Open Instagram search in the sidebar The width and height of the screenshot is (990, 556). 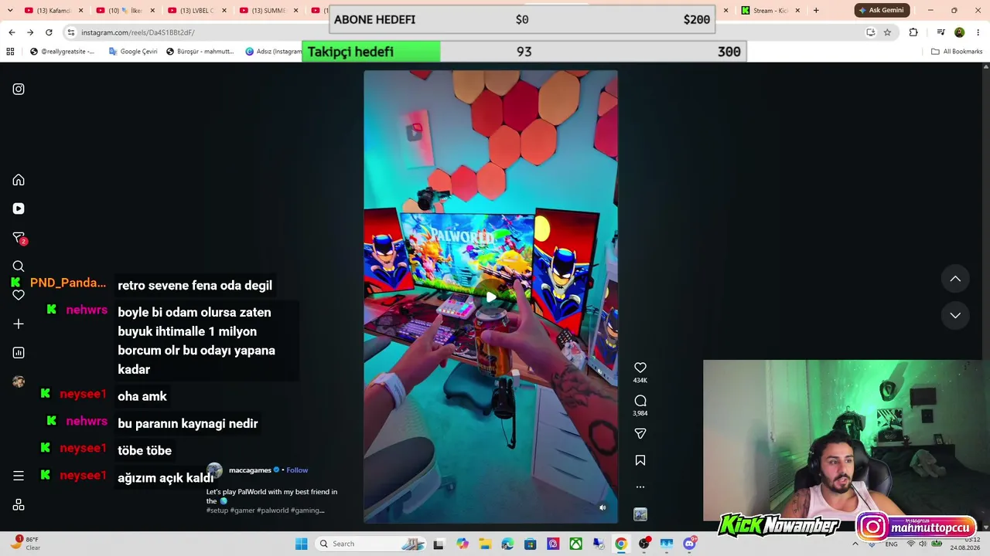pyautogui.click(x=19, y=266)
